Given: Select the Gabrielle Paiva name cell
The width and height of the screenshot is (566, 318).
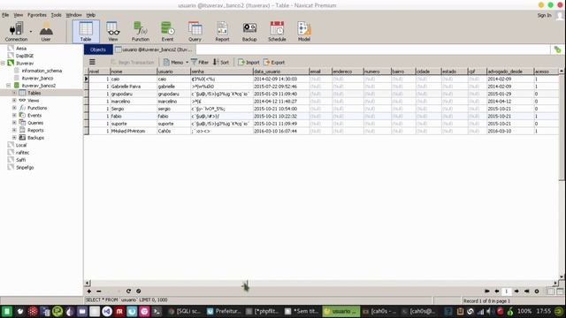Looking at the screenshot, I should coord(133,87).
